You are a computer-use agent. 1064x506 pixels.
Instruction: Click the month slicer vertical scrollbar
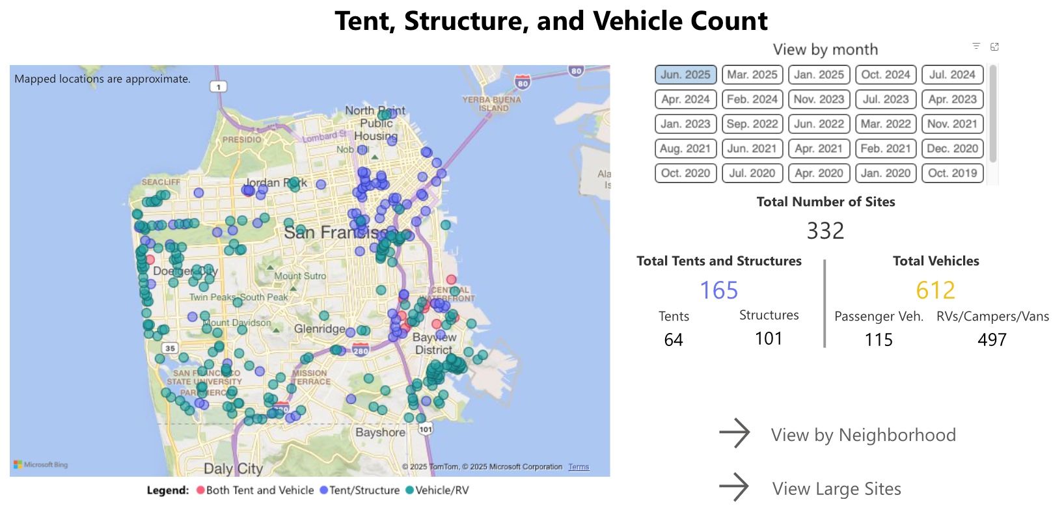tap(993, 114)
